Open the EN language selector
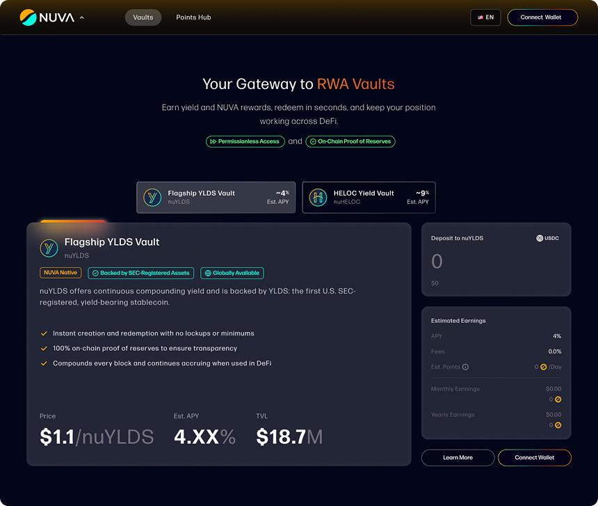The width and height of the screenshot is (598, 506). (485, 17)
